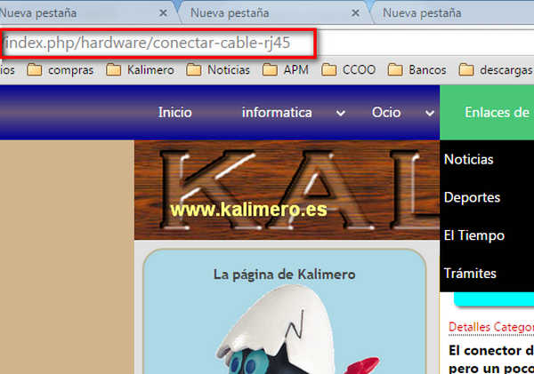This screenshot has width=534, height=374.
Task: Open the Kalimero bookmark folder
Action: 141,70
